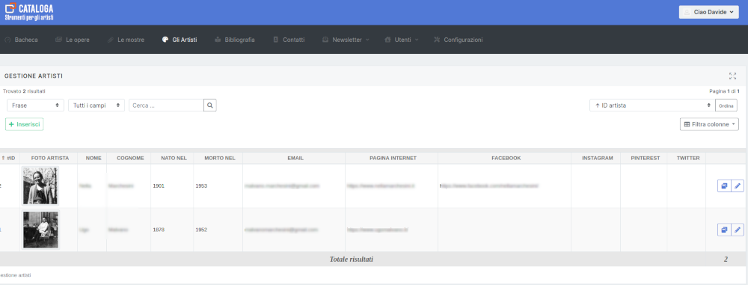Click the Twitter column header
This screenshot has height=285, width=748.
[x=688, y=158]
